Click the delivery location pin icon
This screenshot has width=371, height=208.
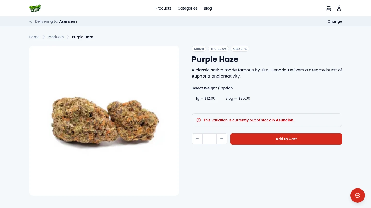(31, 21)
